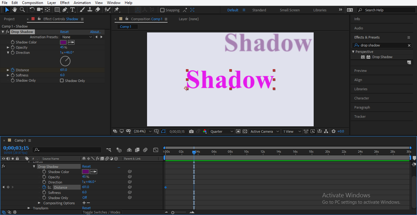This screenshot has height=215, width=417.
Task: Toggle Motion Blur for all layers
Action: coord(145,150)
